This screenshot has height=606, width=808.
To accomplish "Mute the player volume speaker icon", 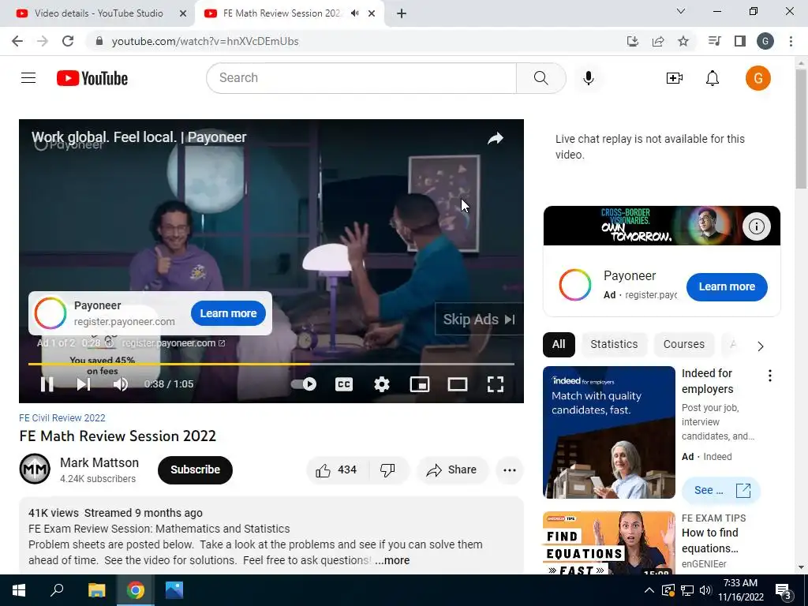I will (x=121, y=384).
